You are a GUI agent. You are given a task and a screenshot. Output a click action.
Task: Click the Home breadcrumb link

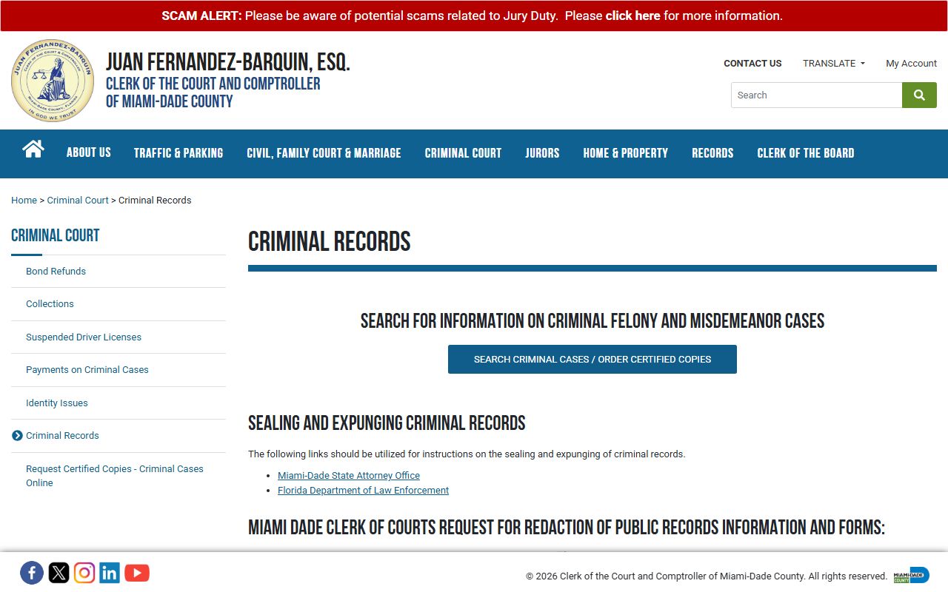point(24,201)
